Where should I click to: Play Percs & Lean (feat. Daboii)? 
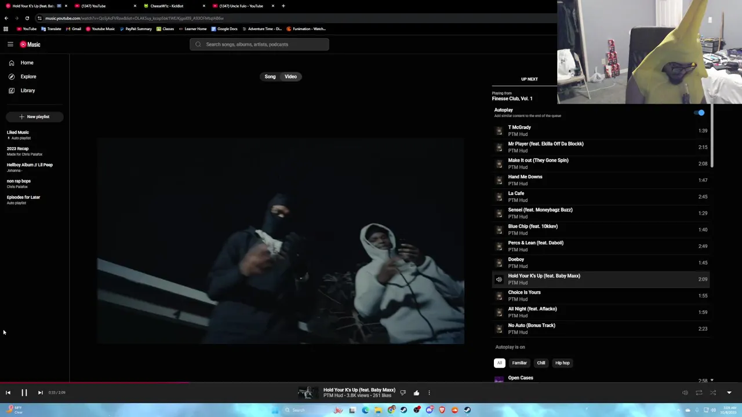click(x=601, y=246)
